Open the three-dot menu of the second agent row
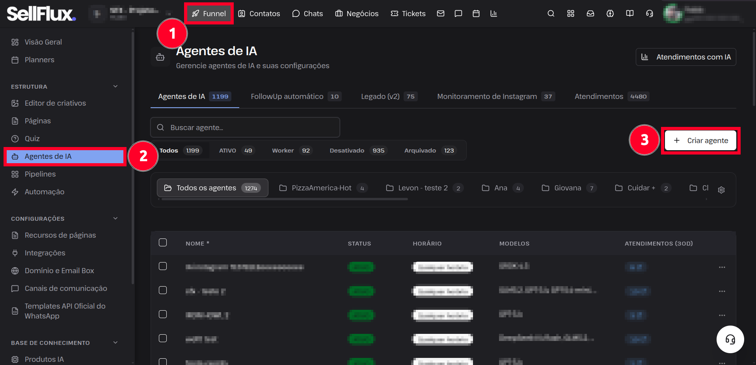Image resolution: width=756 pixels, height=365 pixels. tap(722, 291)
